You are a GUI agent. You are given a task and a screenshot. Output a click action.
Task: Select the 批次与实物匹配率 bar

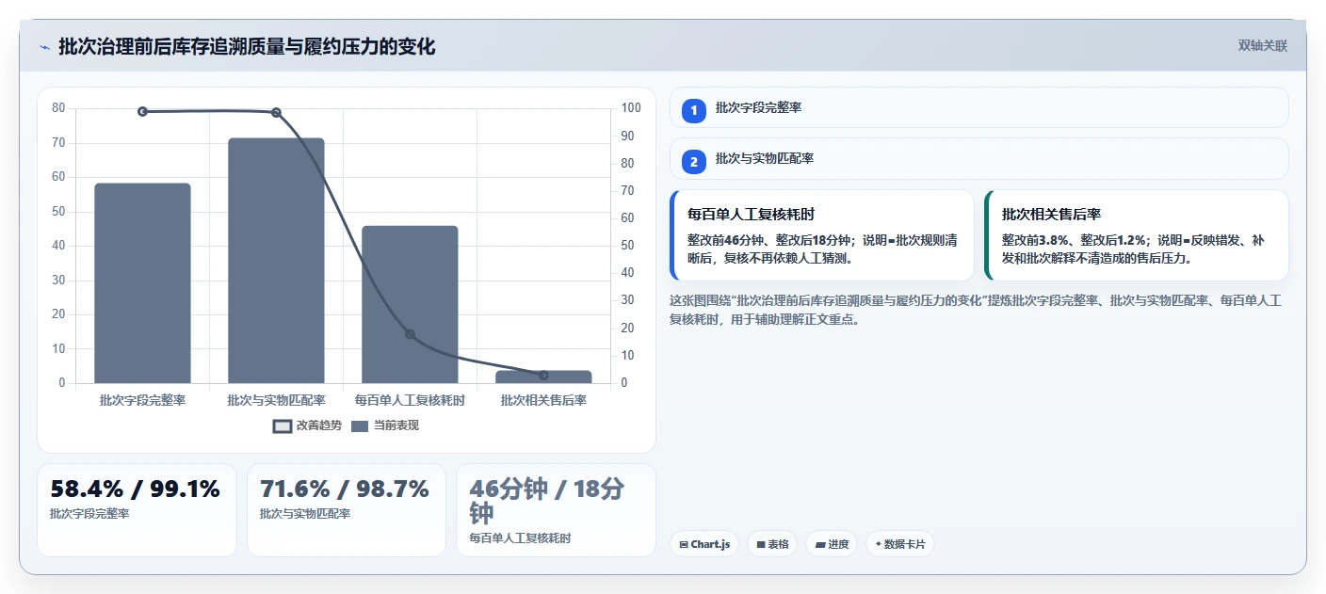click(276, 261)
